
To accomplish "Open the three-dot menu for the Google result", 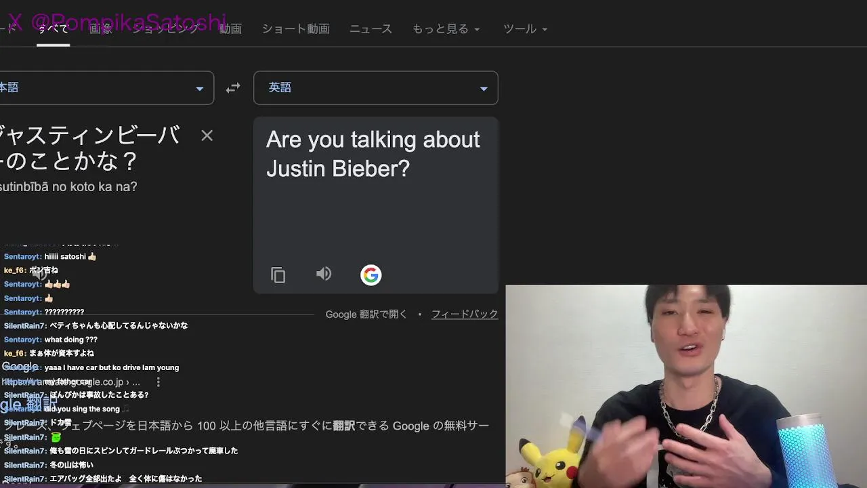I will 158,382.
